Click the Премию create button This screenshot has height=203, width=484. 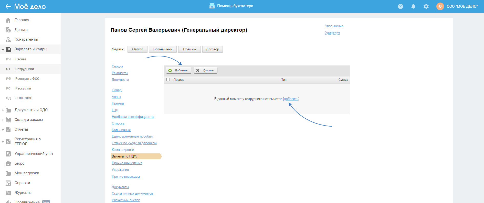coord(190,49)
